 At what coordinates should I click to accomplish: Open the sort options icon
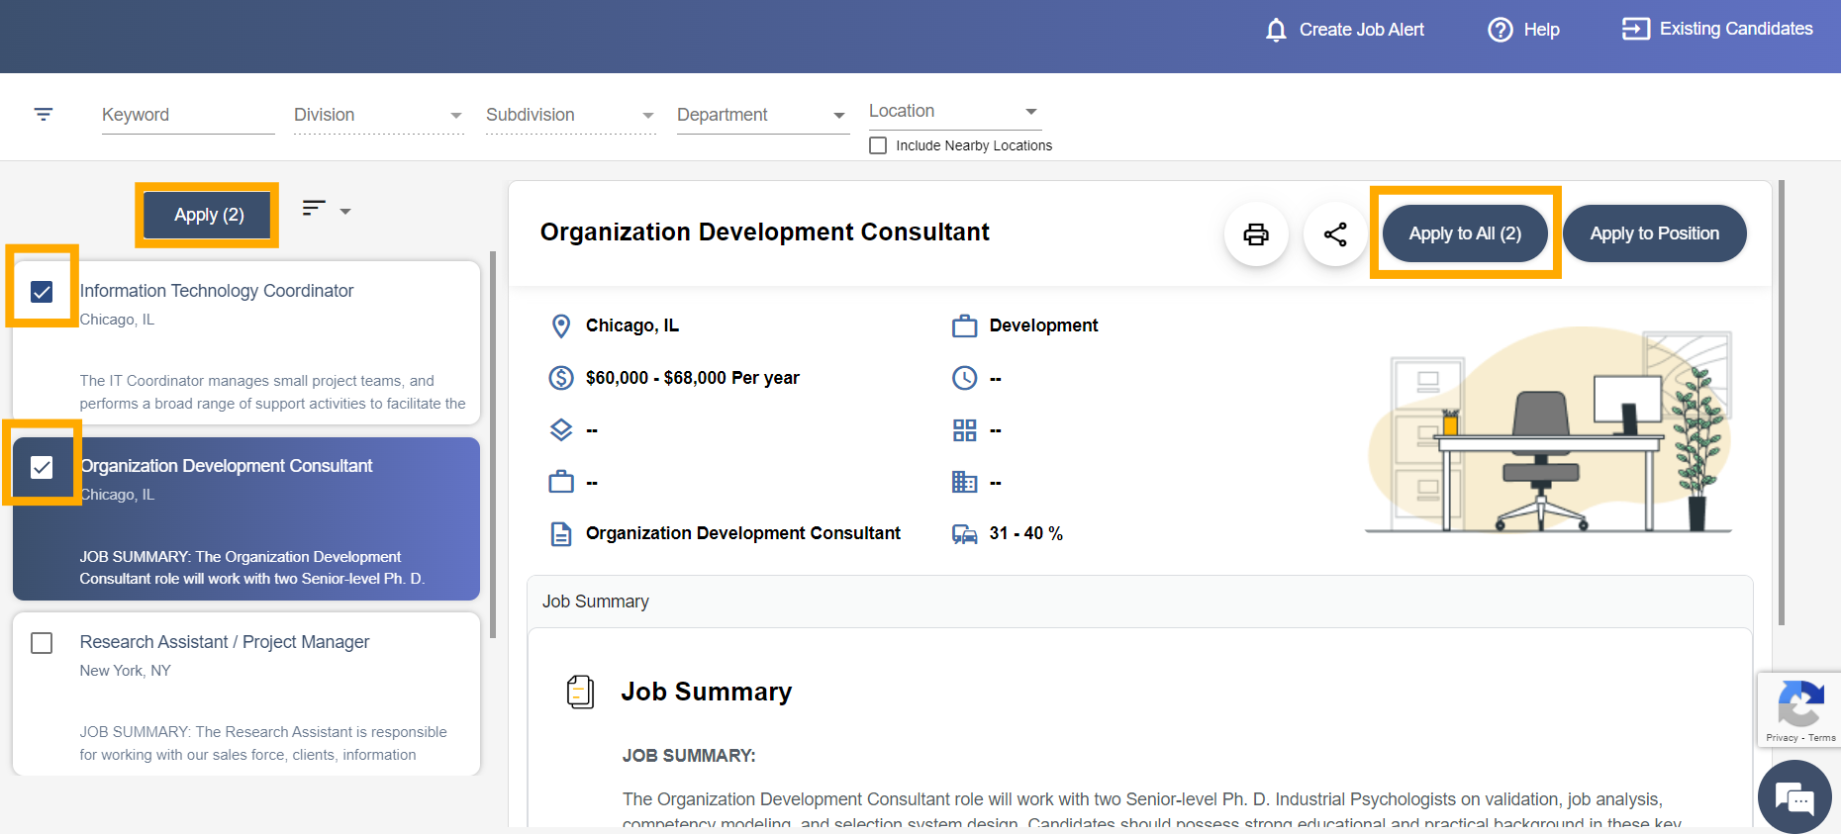pos(326,210)
